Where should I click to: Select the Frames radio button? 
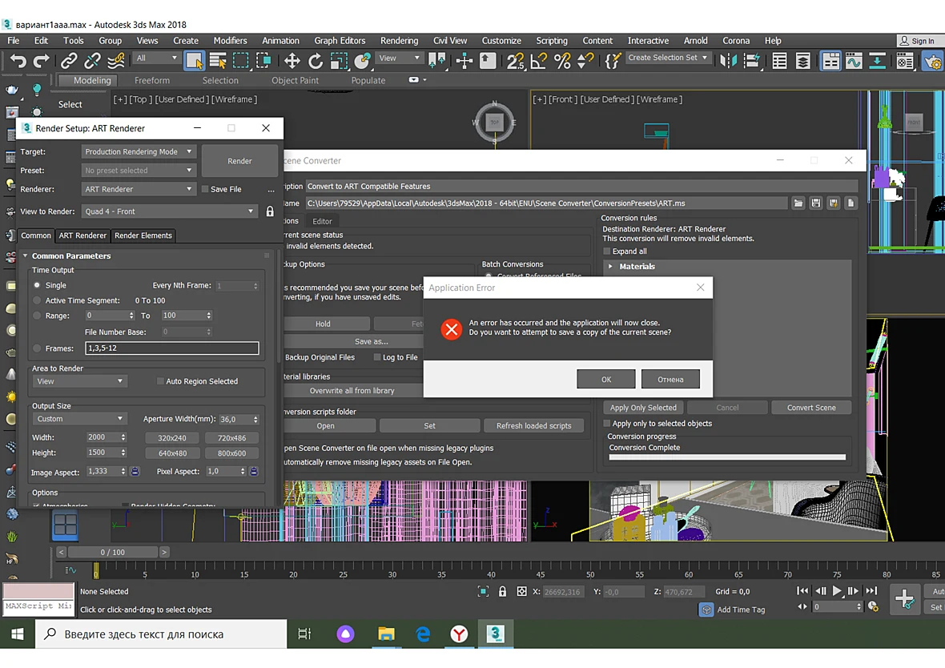[38, 348]
